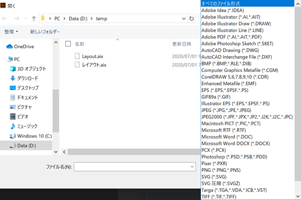Viewport: 301px width, 200px height.
Task: Pick BMP (*.BMP,*.RLE,*.DIB) format
Action: (247, 64)
